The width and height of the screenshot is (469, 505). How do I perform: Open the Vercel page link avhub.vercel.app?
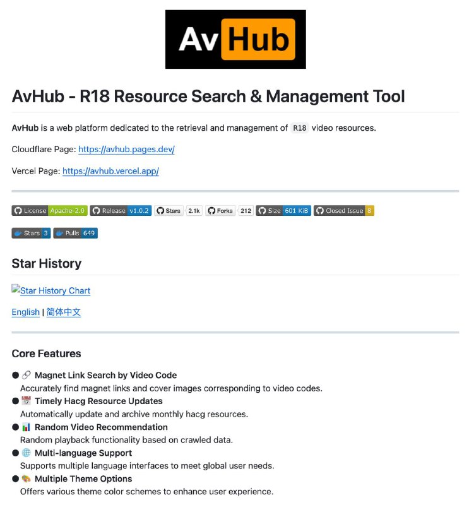click(110, 171)
